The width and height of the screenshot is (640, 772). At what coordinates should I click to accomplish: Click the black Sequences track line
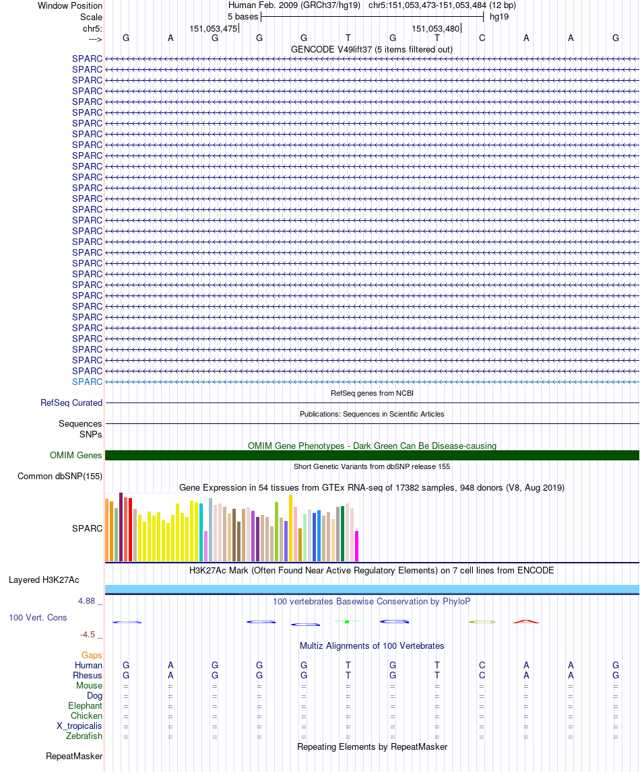tap(372, 423)
